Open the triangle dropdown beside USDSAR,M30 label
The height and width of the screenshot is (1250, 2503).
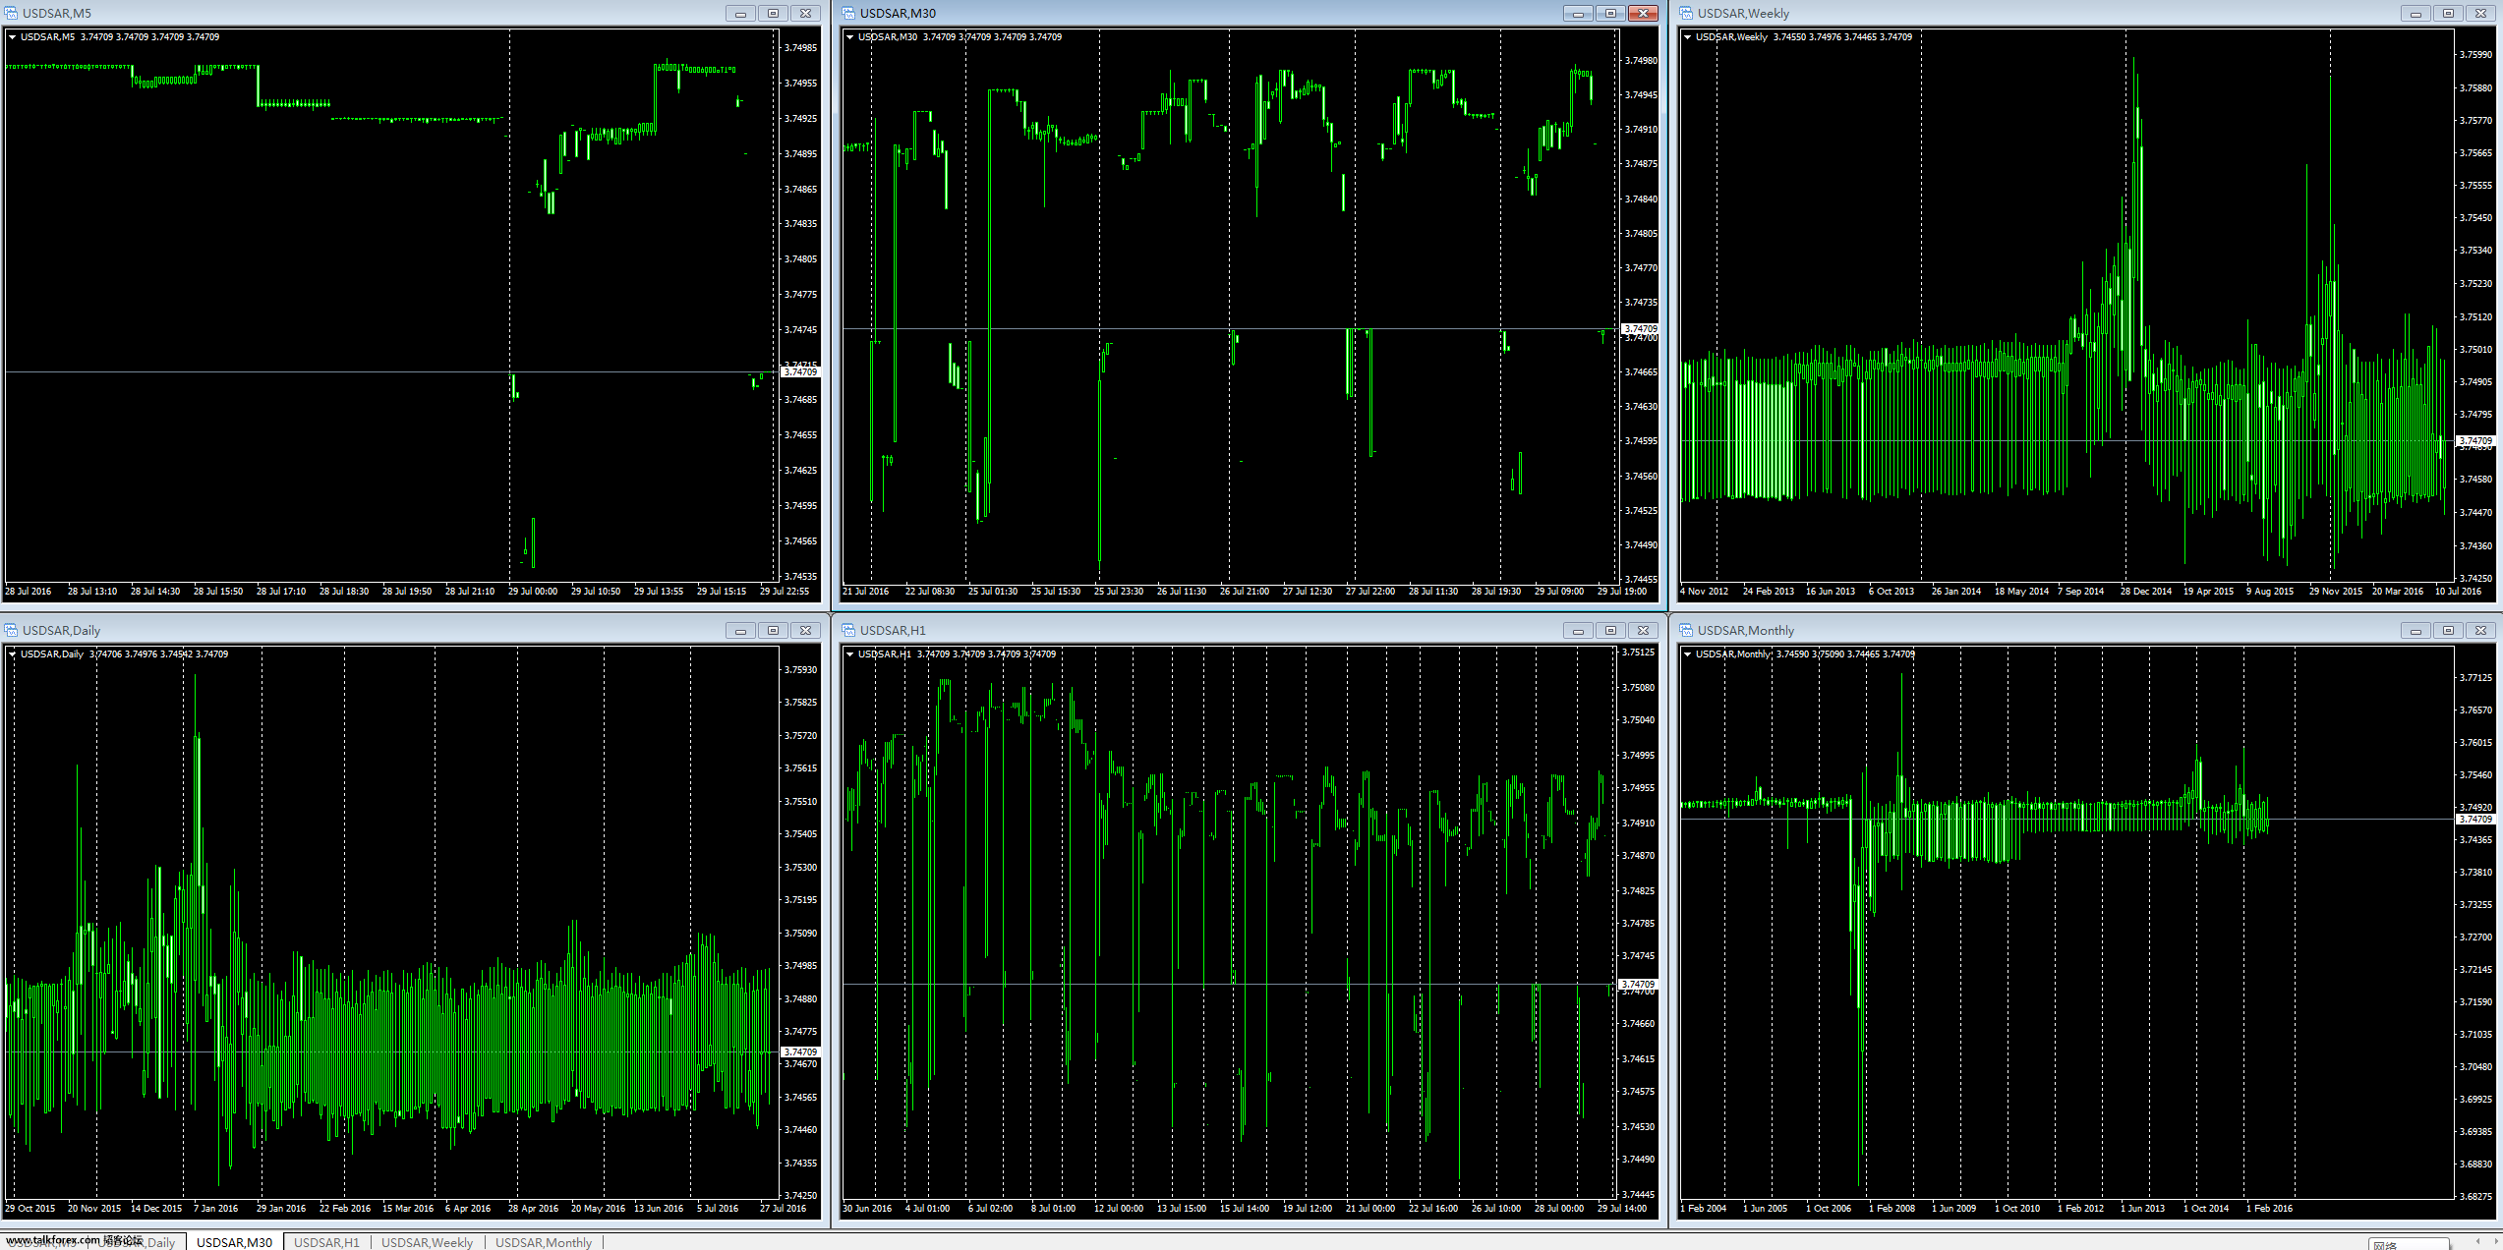(849, 37)
